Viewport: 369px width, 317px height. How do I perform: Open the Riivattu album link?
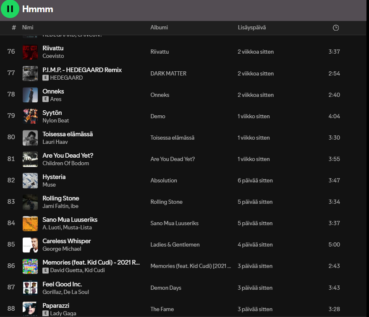point(160,52)
